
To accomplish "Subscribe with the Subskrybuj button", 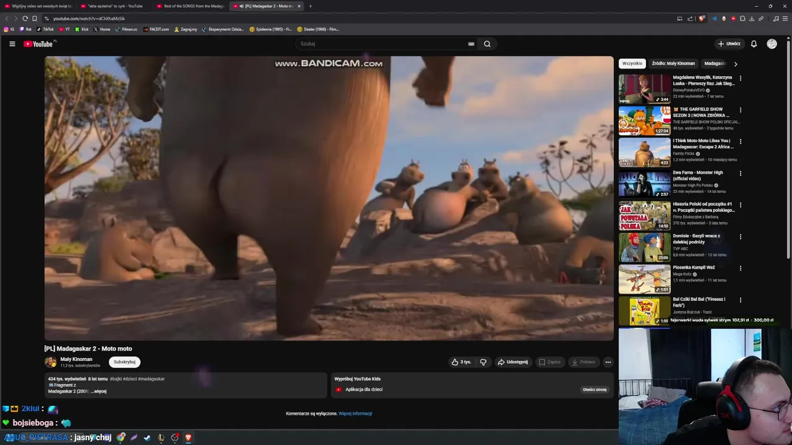I will tap(124, 362).
